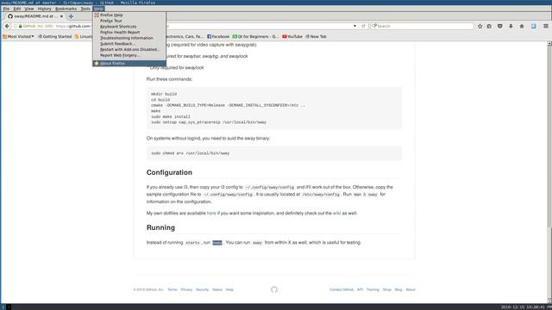Open the YouTube bookmark
This screenshot has height=310, width=552.
[x=292, y=36]
